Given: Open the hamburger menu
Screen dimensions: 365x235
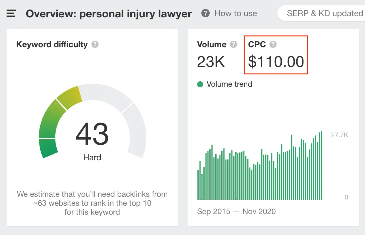Looking at the screenshot, I should pyautogui.click(x=11, y=13).
